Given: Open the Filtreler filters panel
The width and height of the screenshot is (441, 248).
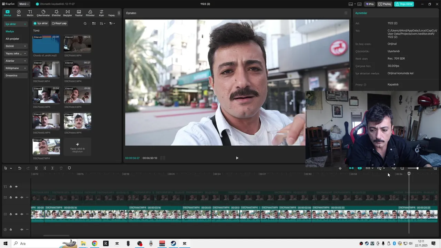Looking at the screenshot, I should pyautogui.click(x=90, y=13).
